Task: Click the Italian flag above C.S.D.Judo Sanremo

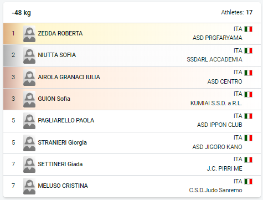Action: pyautogui.click(x=249, y=181)
